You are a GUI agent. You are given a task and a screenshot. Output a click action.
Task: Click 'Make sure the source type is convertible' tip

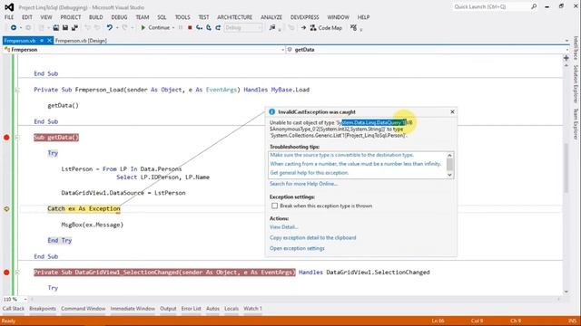point(341,155)
